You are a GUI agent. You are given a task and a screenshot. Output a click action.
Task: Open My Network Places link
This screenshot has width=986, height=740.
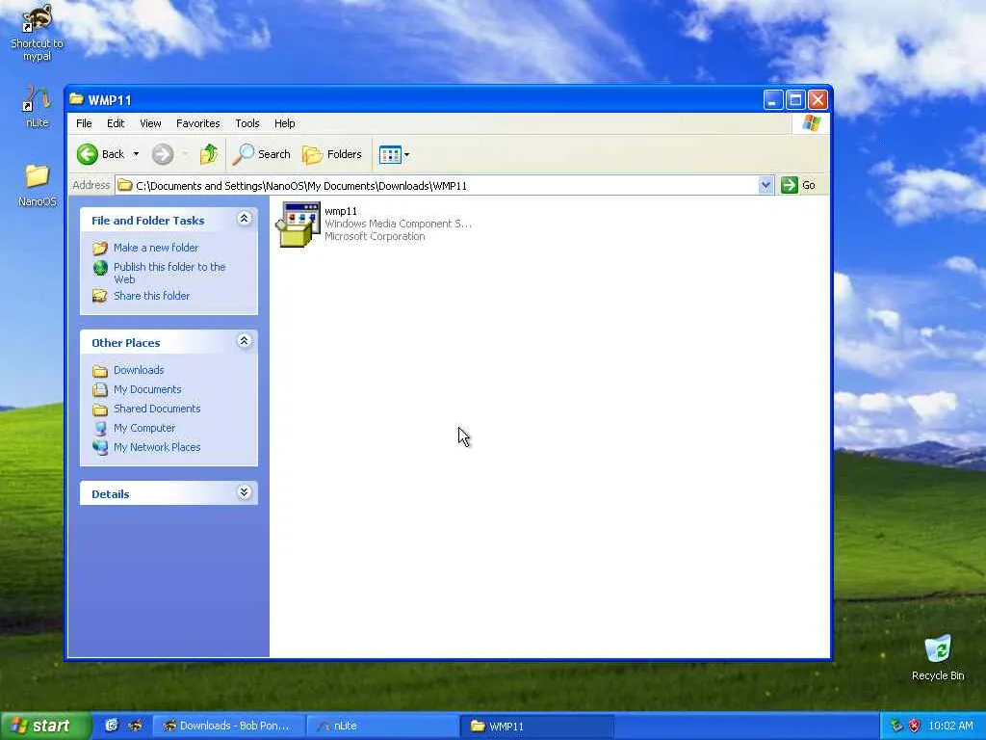point(157,447)
